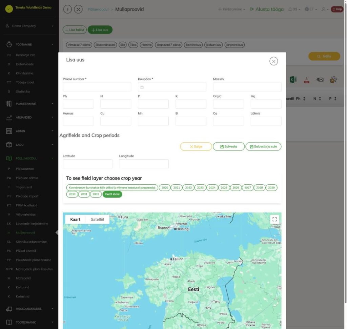Click the expand-arrows icon in header
The width and height of the screenshot is (347, 329).
78,9
